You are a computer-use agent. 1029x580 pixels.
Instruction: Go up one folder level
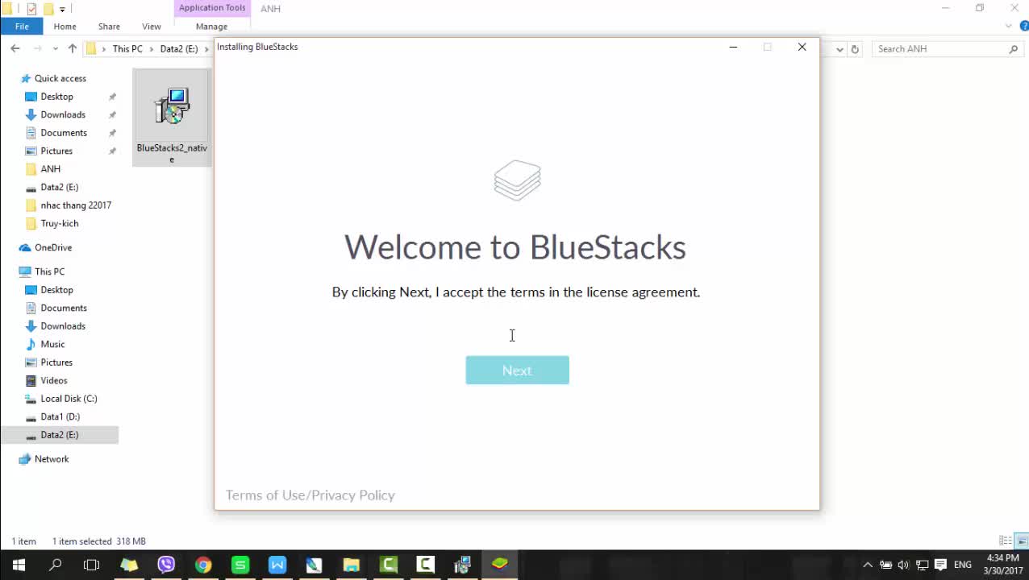(72, 48)
